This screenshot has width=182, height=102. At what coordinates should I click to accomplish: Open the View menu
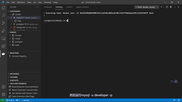pyautogui.click(x=29, y=2)
